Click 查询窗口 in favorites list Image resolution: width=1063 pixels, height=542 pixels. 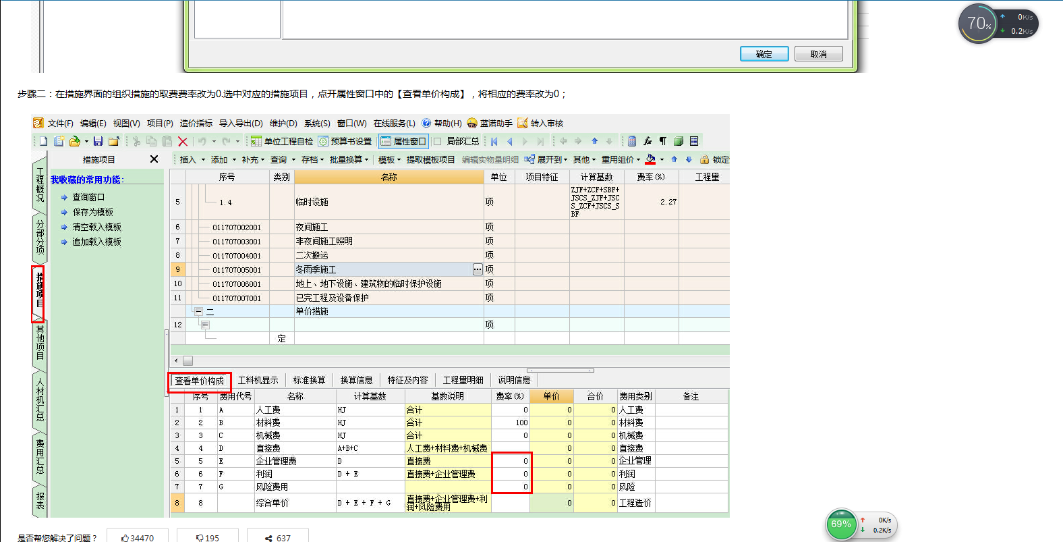coord(88,197)
